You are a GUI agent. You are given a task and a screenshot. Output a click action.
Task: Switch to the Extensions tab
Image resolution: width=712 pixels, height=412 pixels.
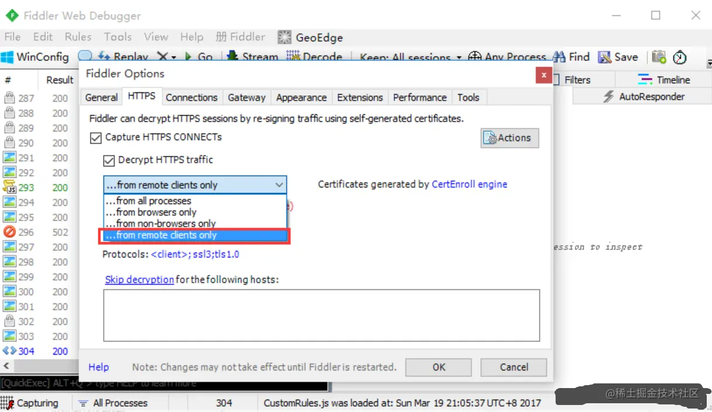pyautogui.click(x=360, y=97)
